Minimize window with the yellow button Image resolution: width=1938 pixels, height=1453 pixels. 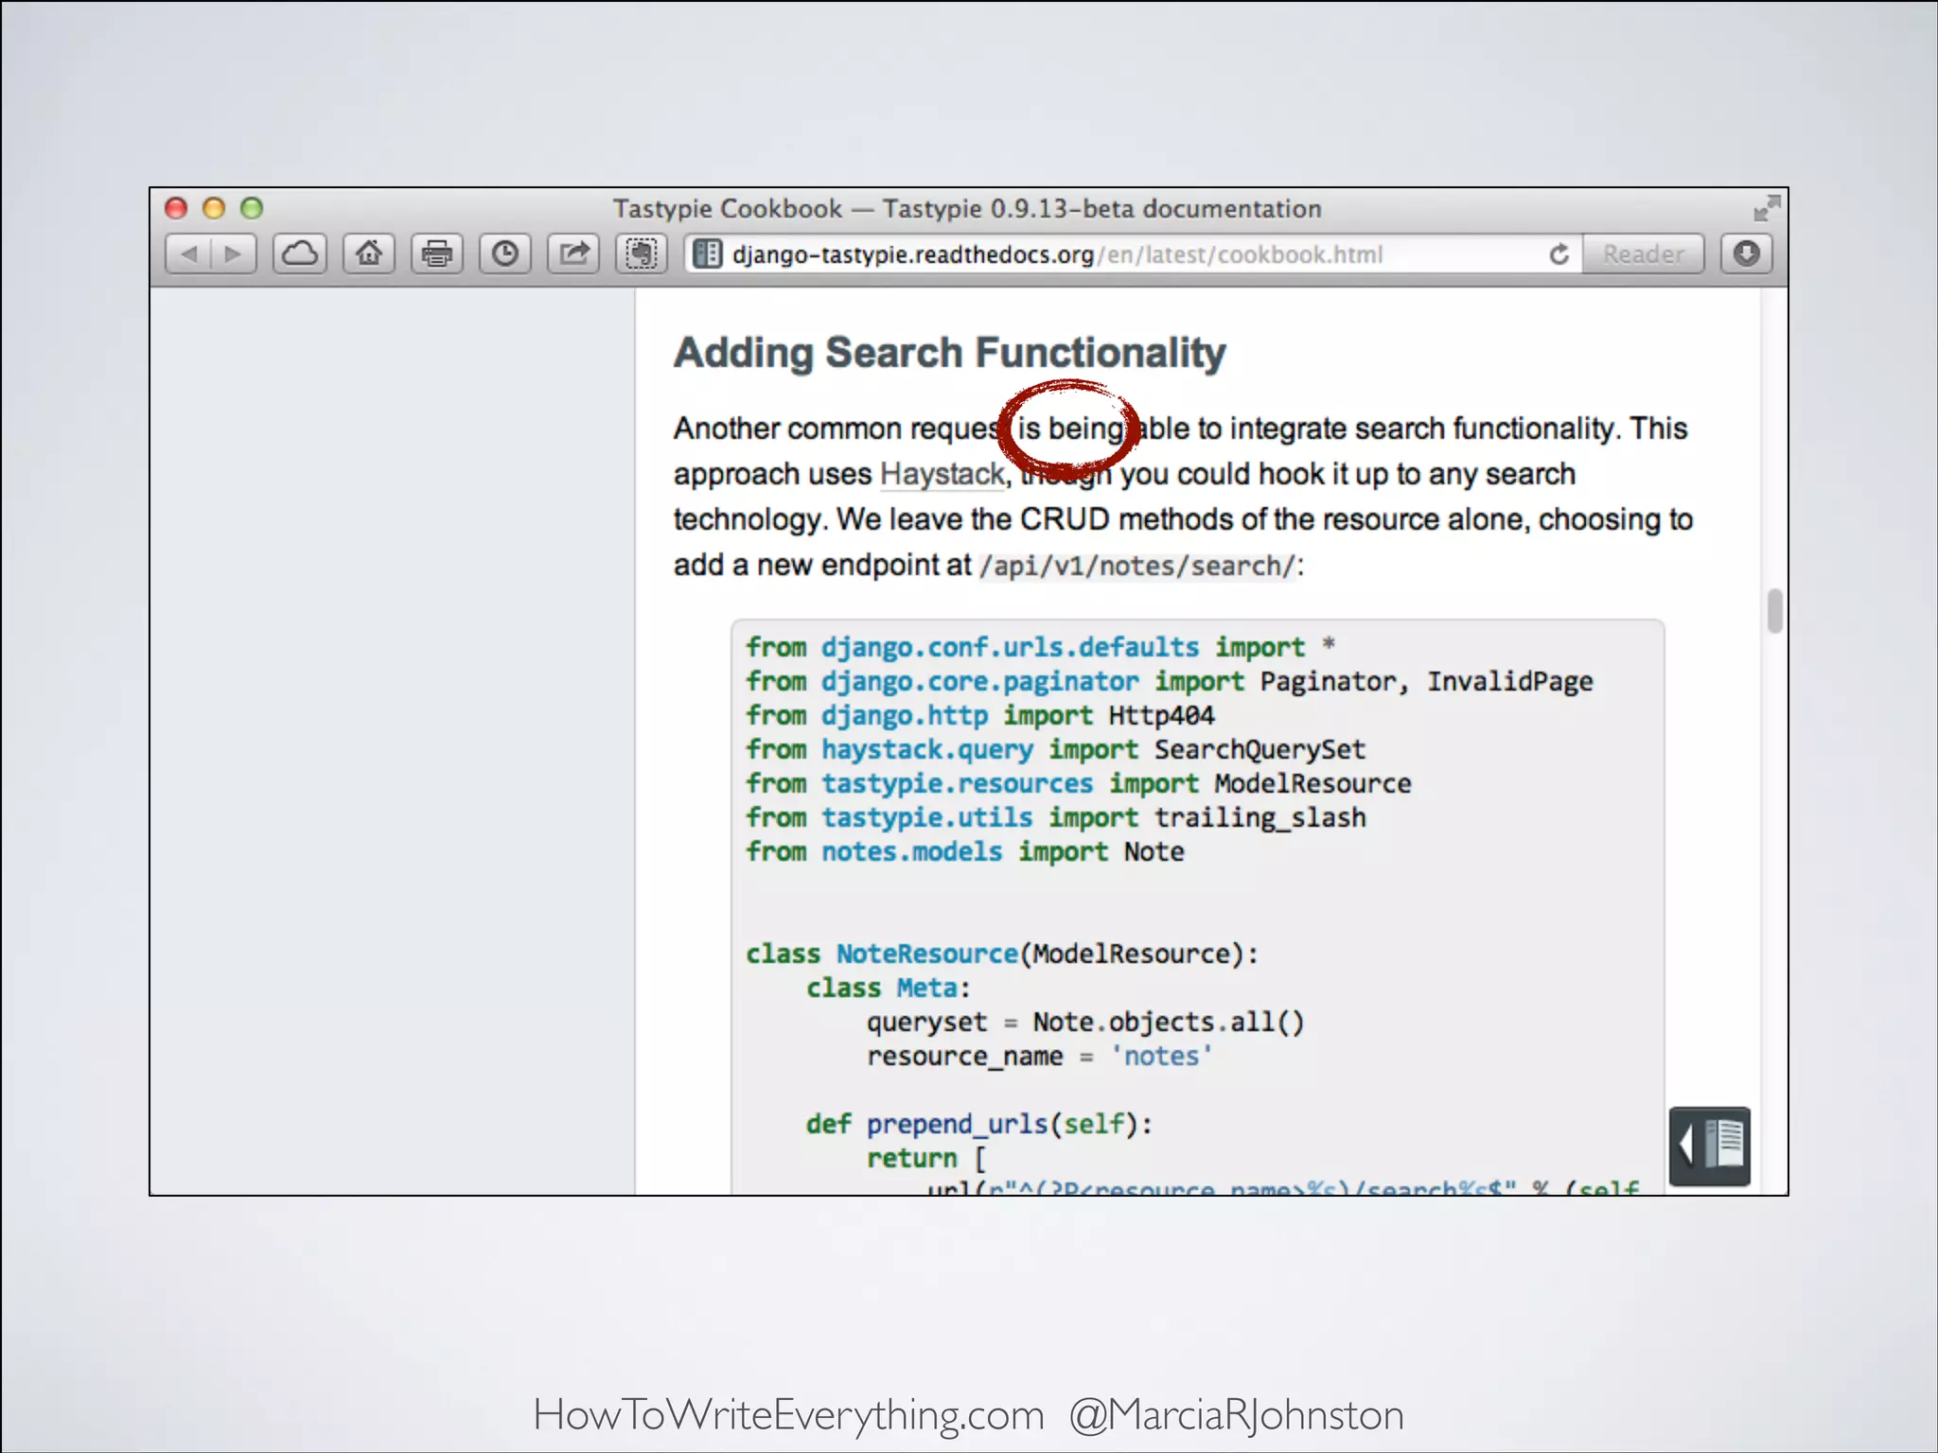[214, 208]
